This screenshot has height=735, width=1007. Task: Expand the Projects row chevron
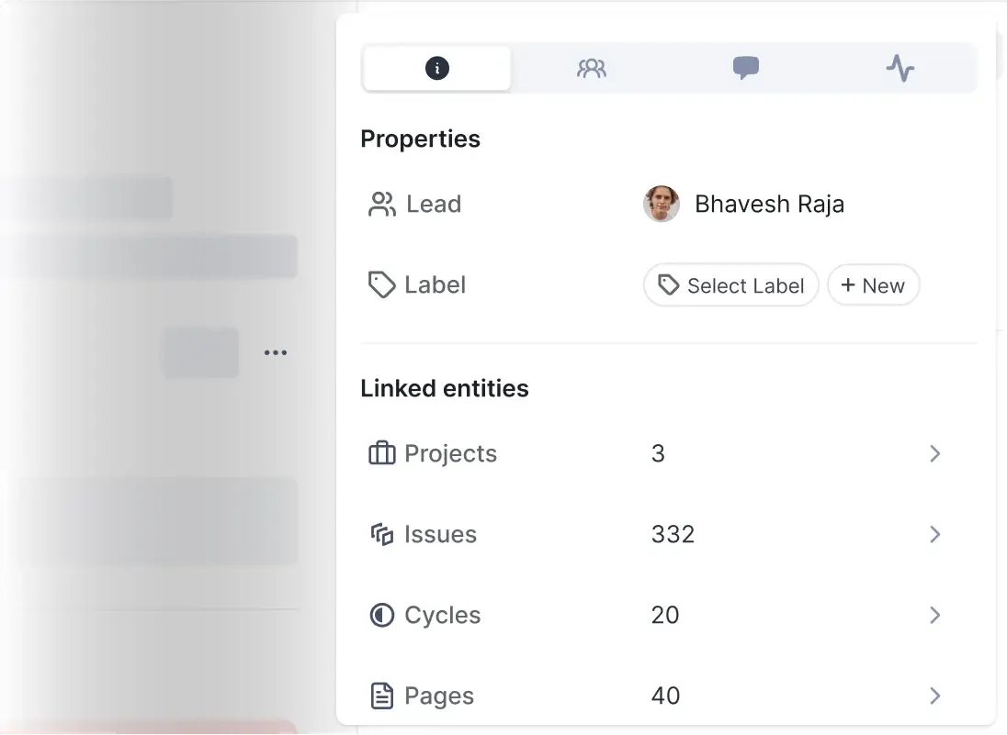pos(934,453)
